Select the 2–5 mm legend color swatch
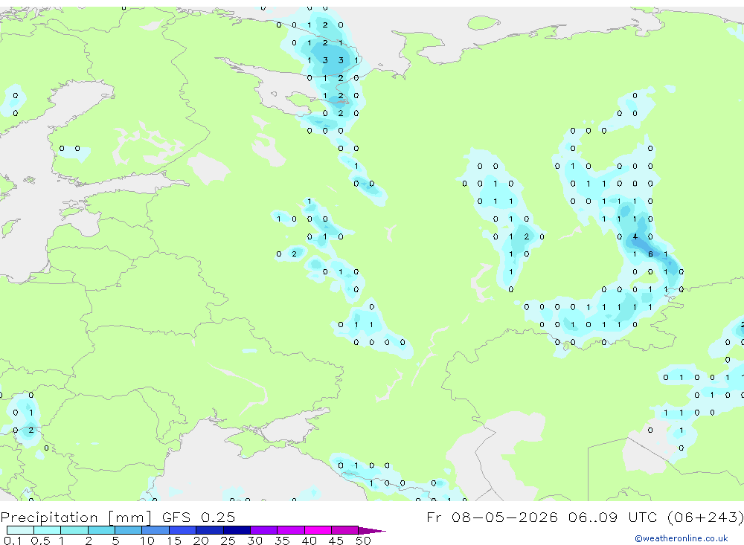 [x=101, y=530]
